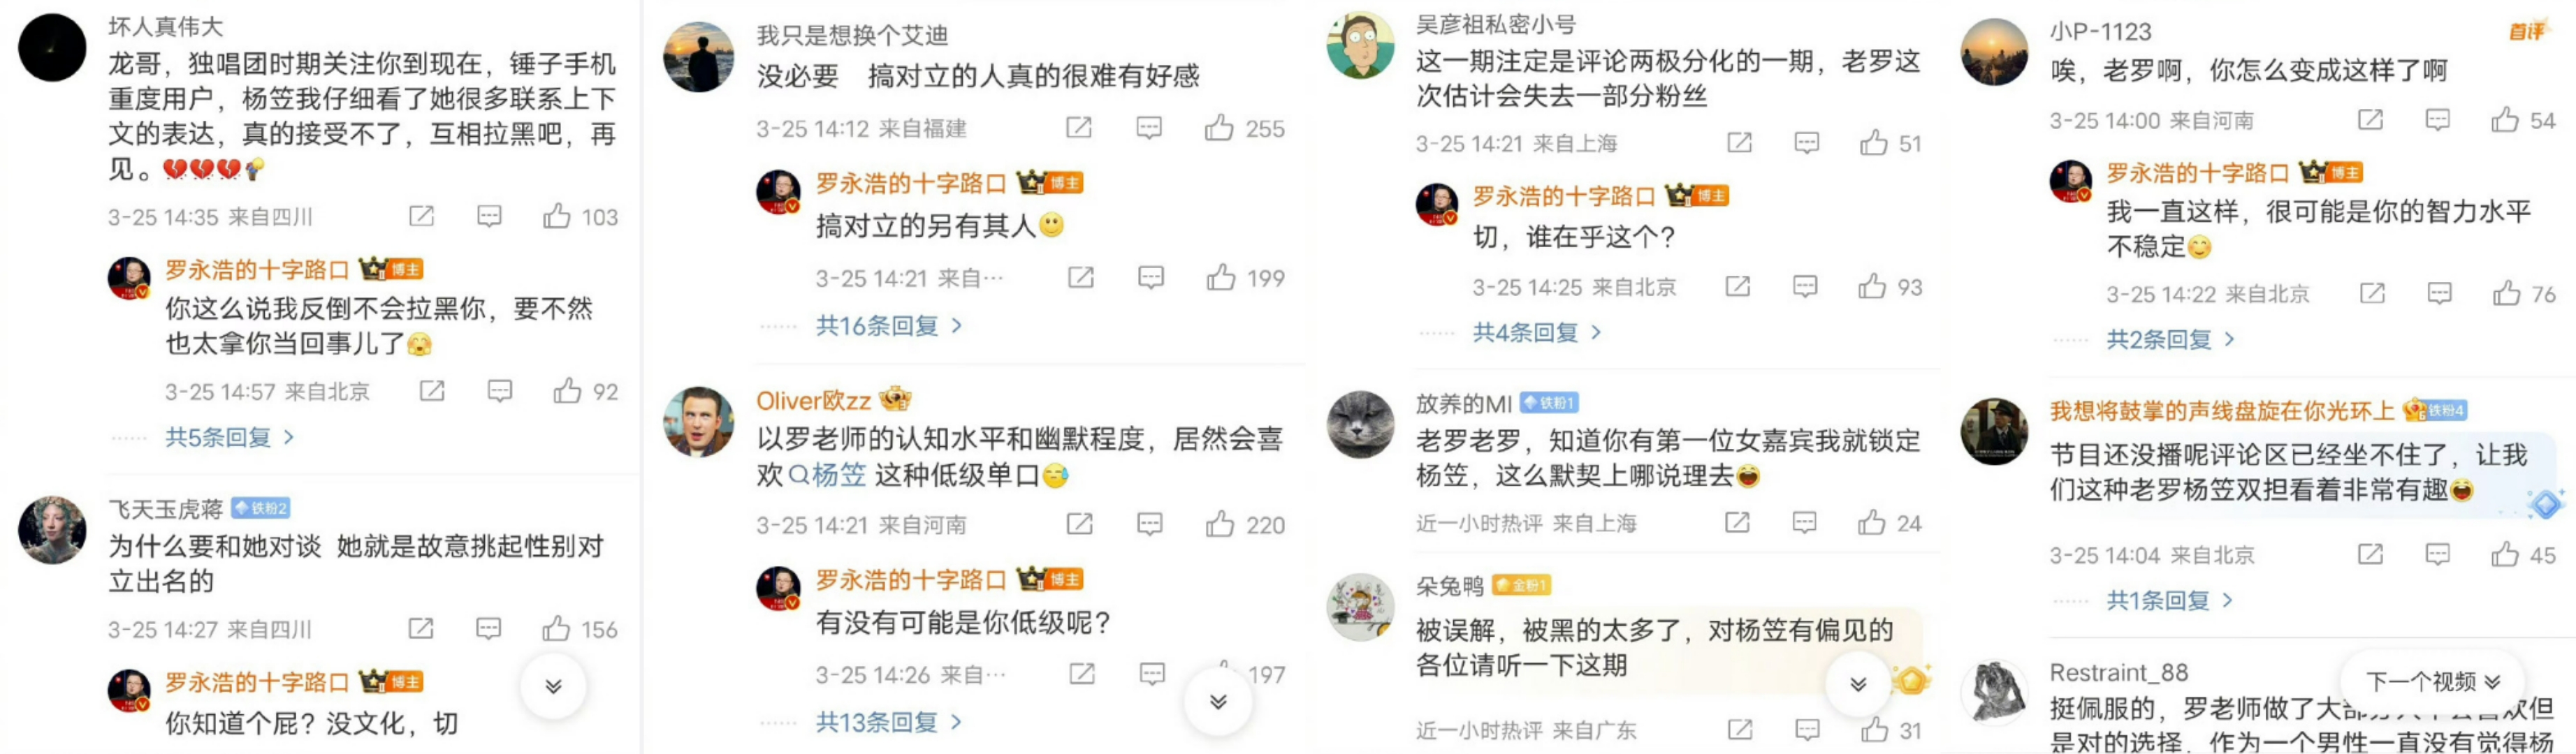Share 我只是想换个艾迪's comment via forward icon
The width and height of the screenshot is (2576, 754).
coord(1079,128)
